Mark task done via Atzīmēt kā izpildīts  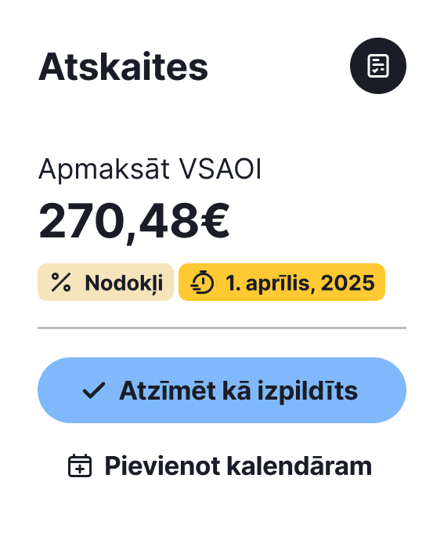click(x=222, y=390)
